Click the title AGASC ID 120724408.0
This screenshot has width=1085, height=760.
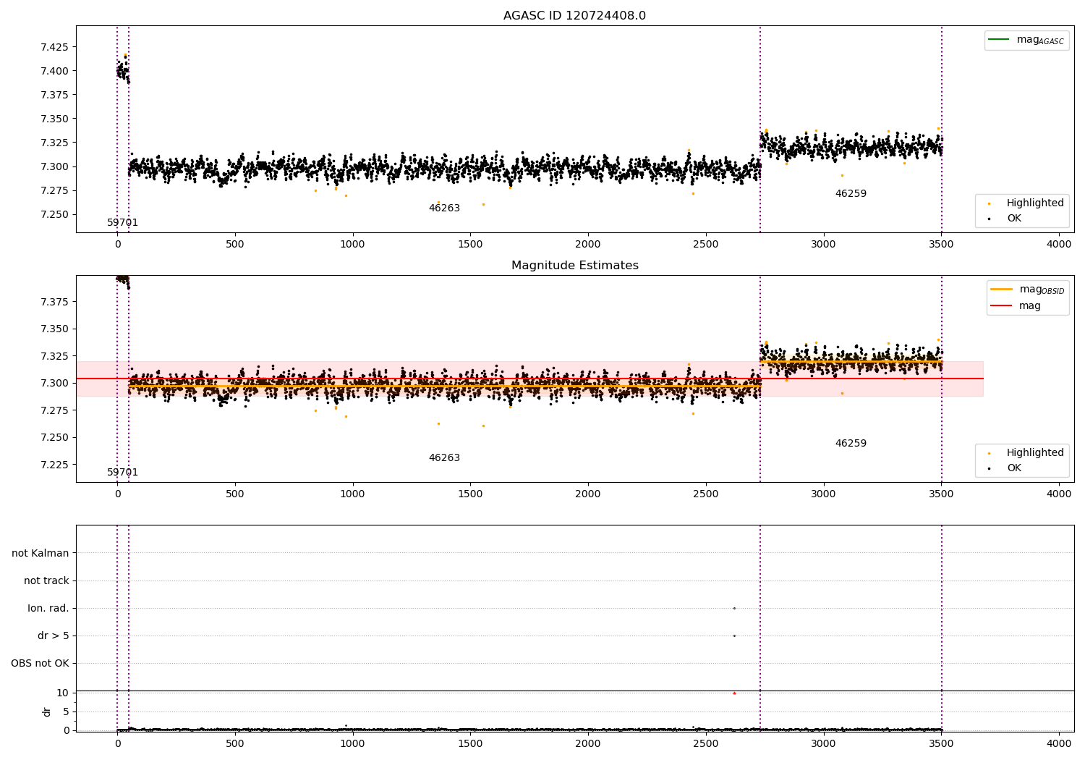[x=574, y=16]
